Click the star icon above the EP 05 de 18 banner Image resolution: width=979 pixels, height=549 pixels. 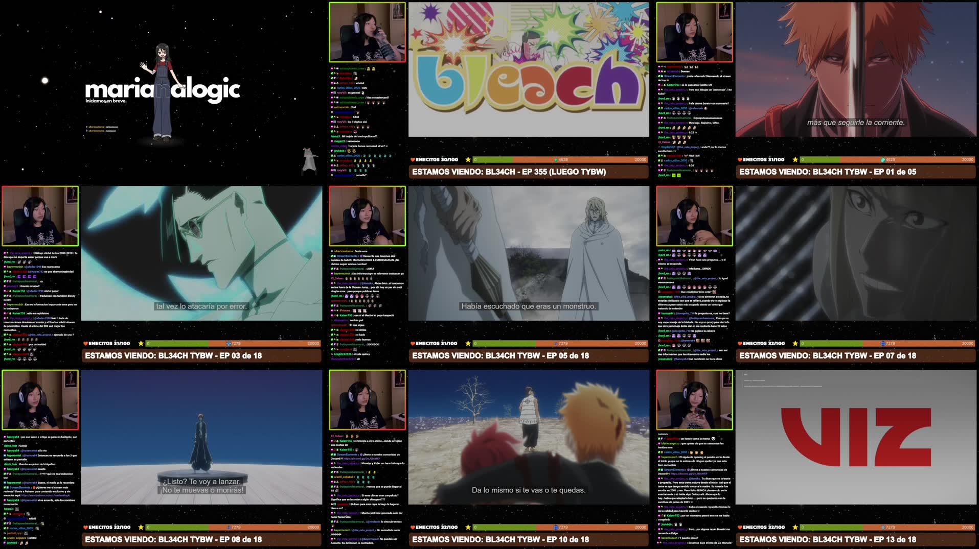[x=468, y=344]
